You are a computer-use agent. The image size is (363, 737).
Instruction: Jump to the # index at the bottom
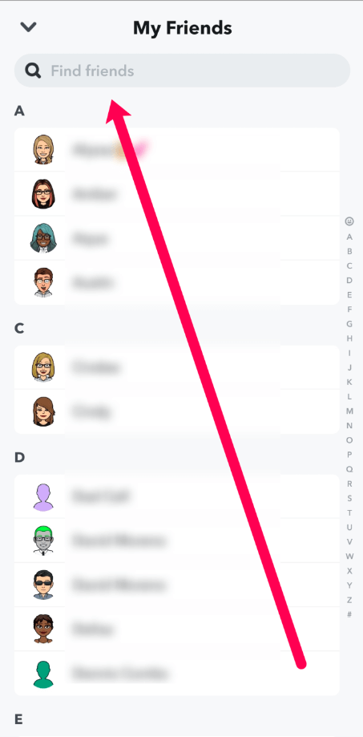click(349, 614)
